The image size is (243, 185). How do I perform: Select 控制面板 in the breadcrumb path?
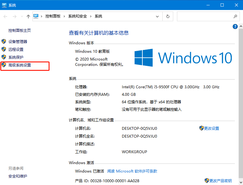coord(53,16)
